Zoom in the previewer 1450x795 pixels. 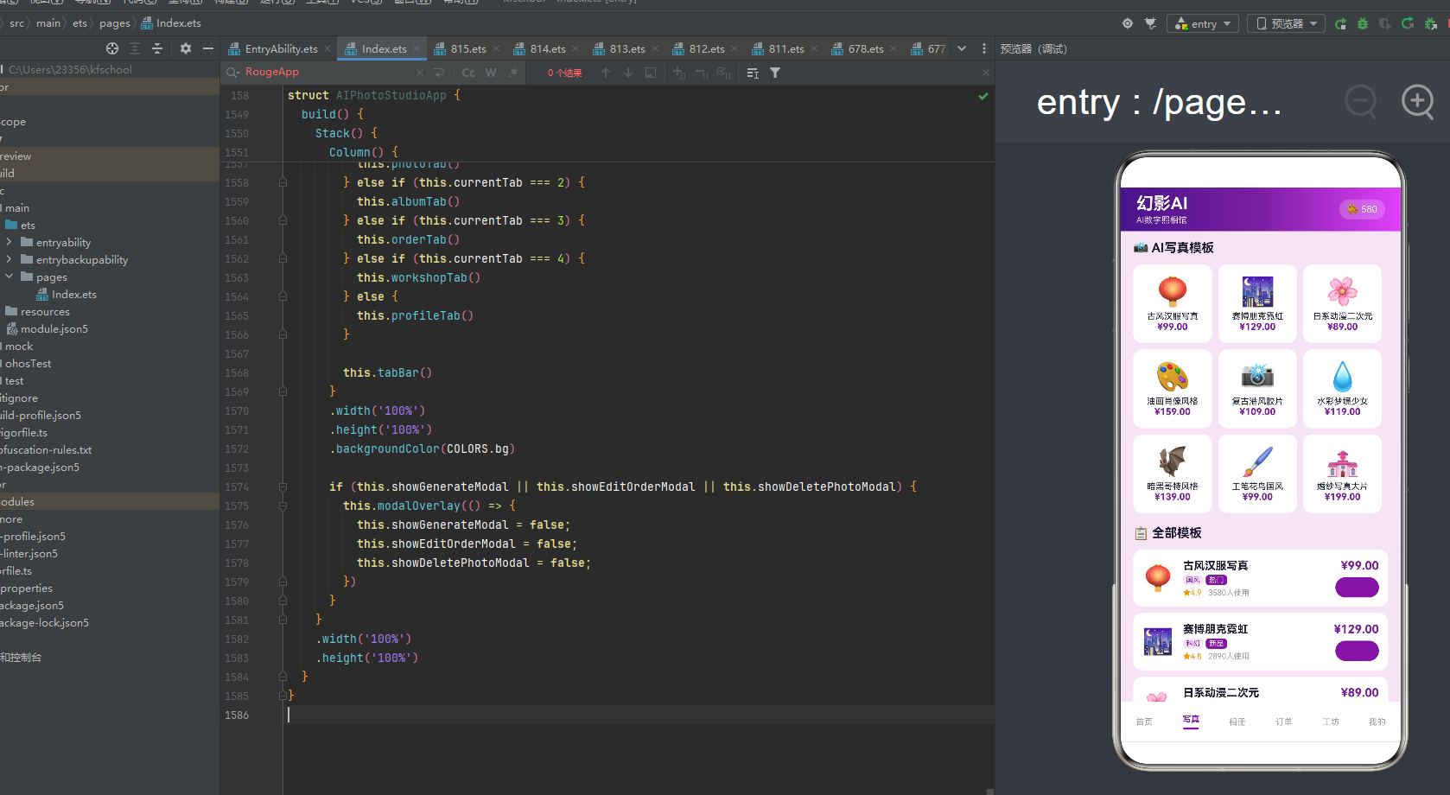1418,102
